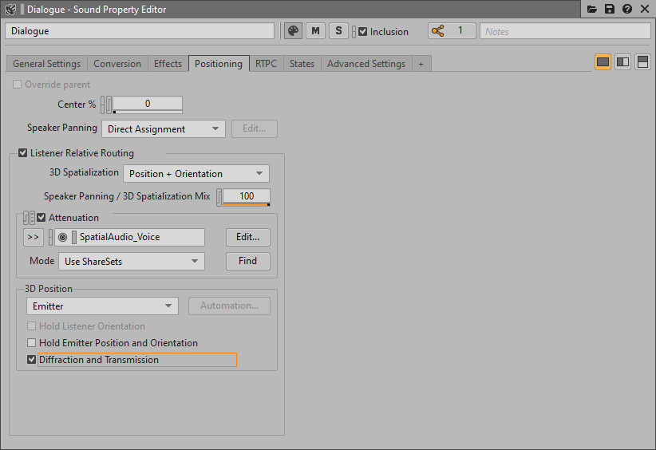This screenshot has height=450, width=656.
Task: Uncheck Diffraction and Transmission
Action: coord(32,360)
